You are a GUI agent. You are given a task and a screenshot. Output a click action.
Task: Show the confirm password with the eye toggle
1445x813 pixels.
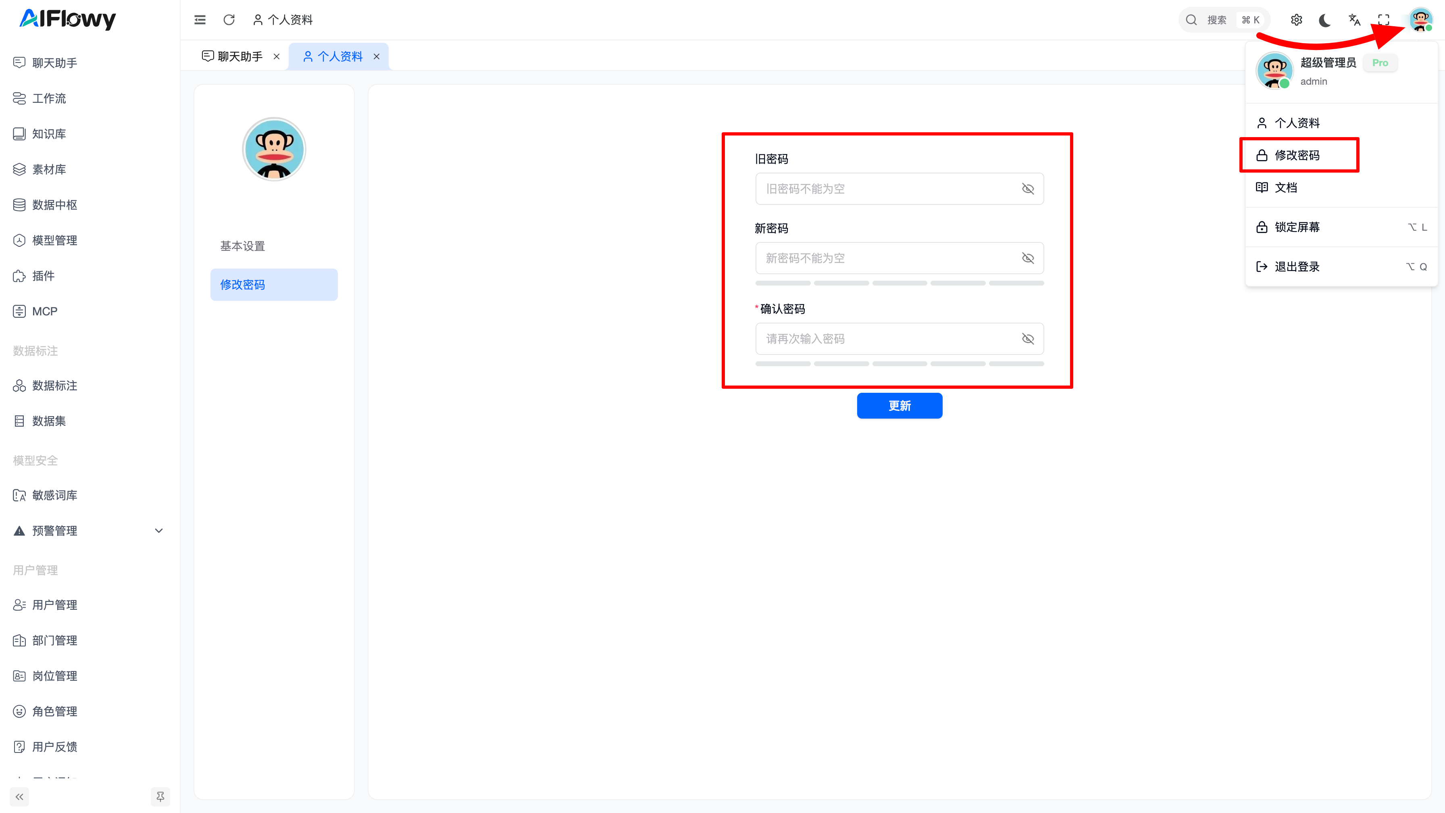(1028, 339)
